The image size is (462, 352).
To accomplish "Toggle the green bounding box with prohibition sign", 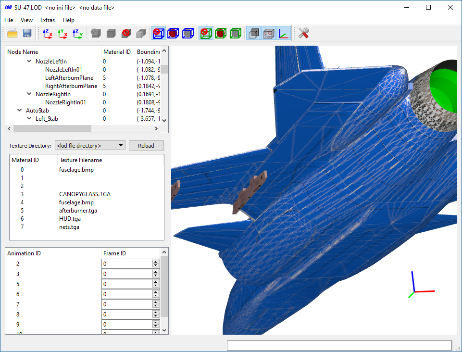I will [206, 33].
